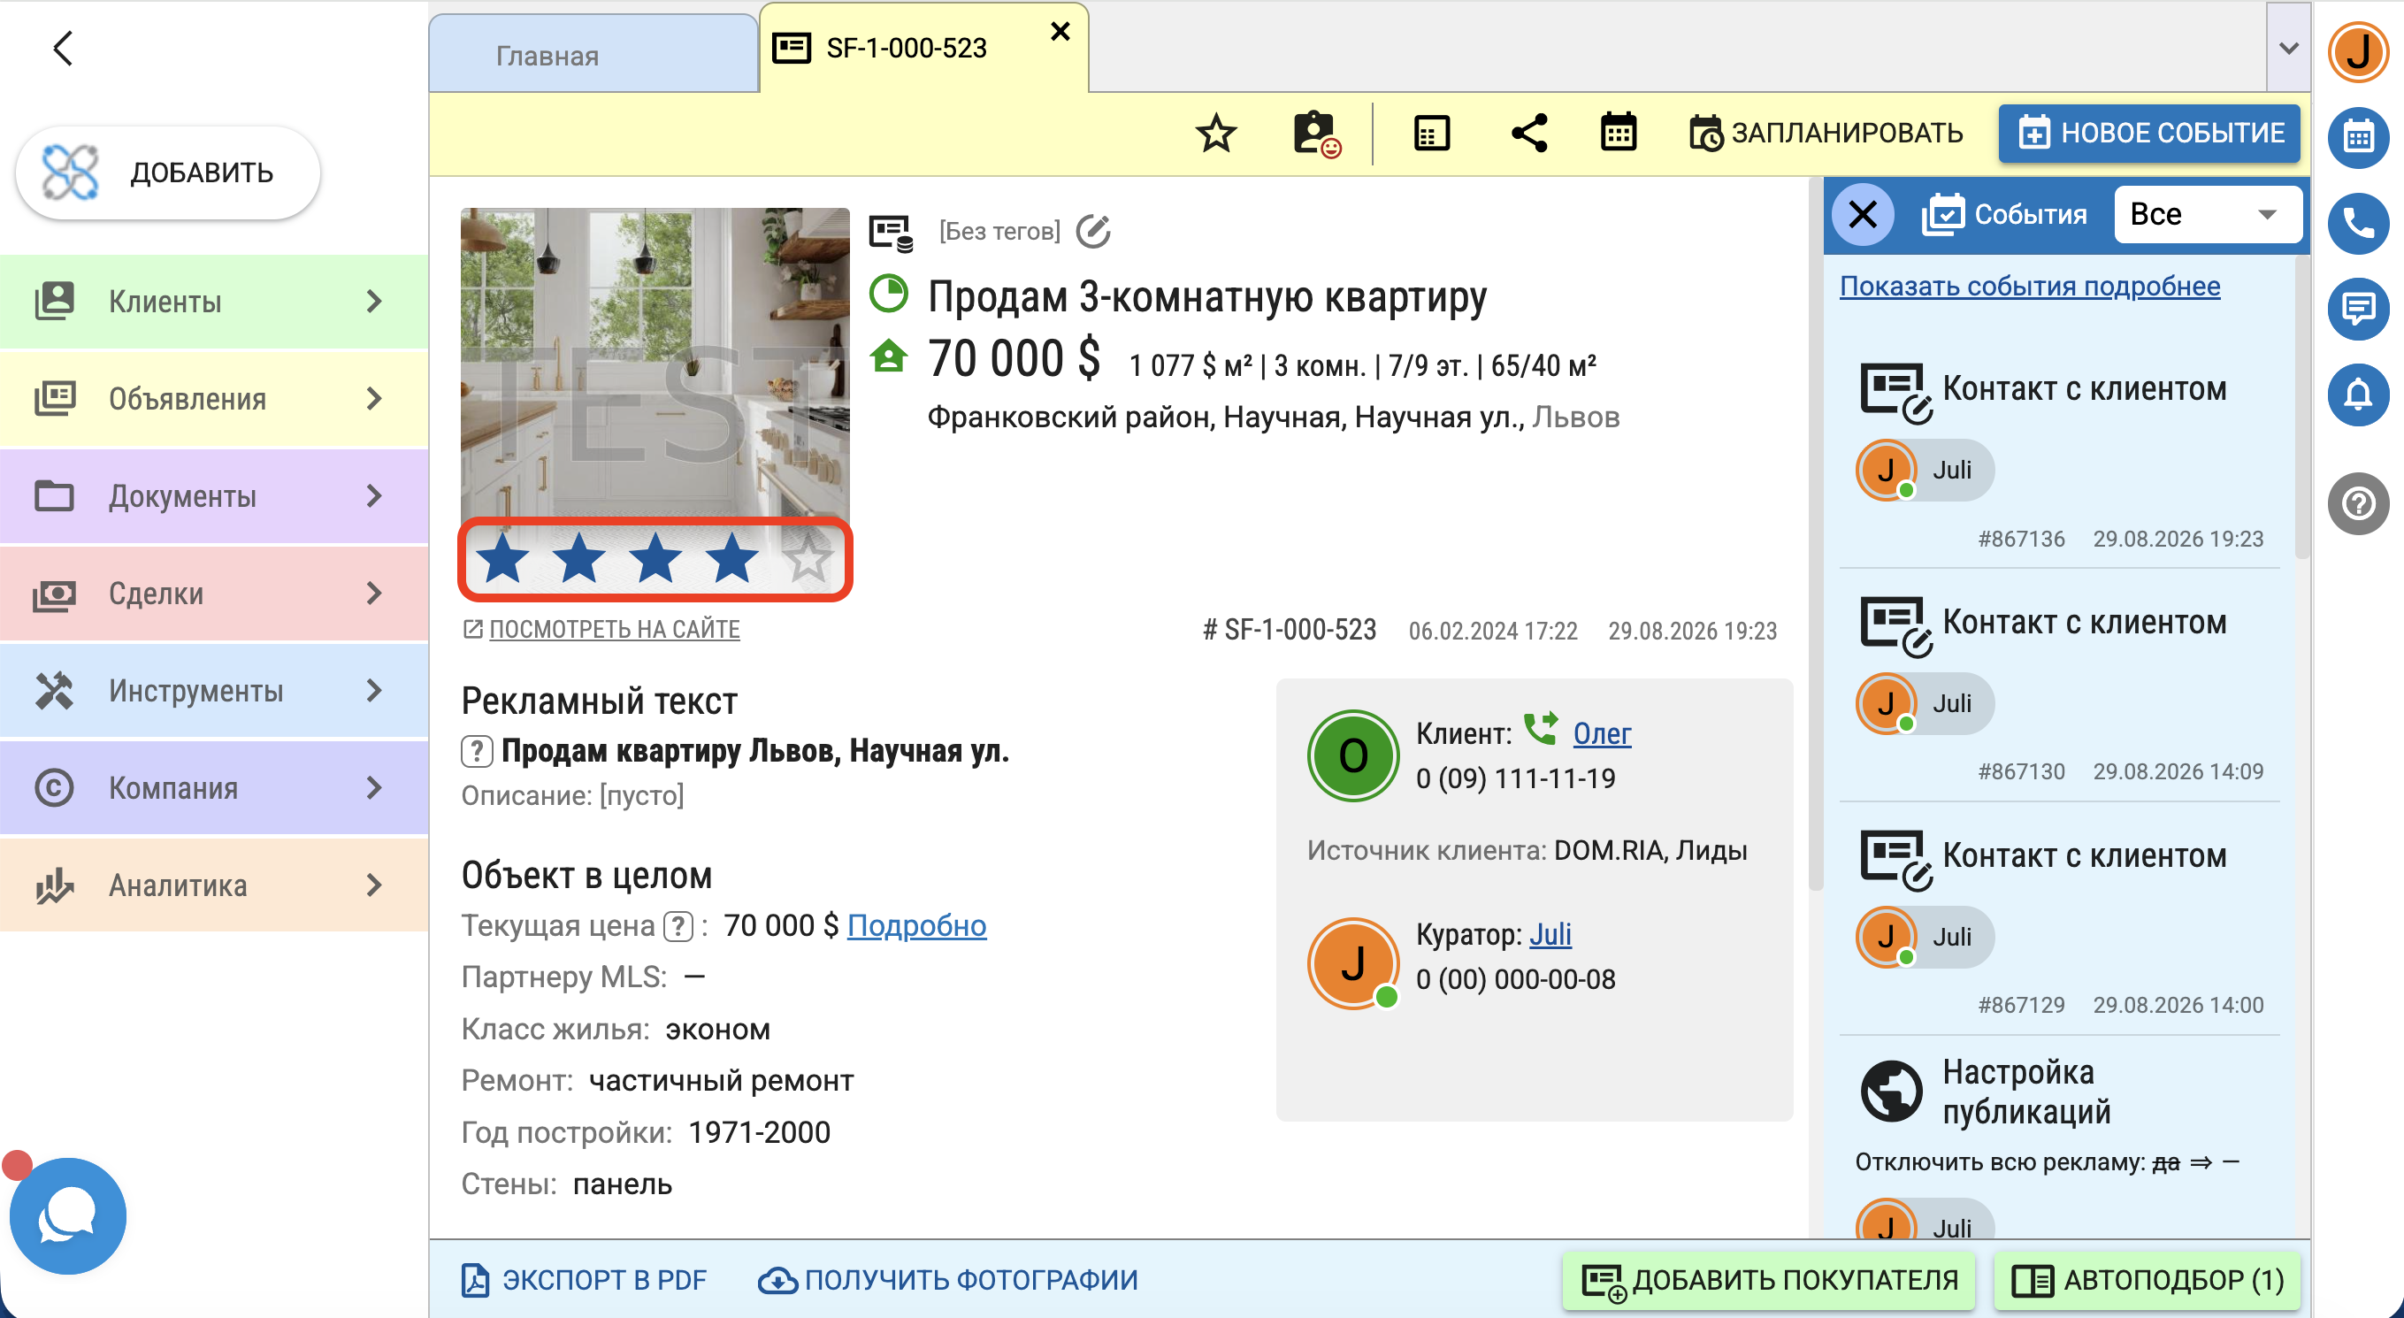Click the calculator list icon in toolbar

click(1432, 134)
